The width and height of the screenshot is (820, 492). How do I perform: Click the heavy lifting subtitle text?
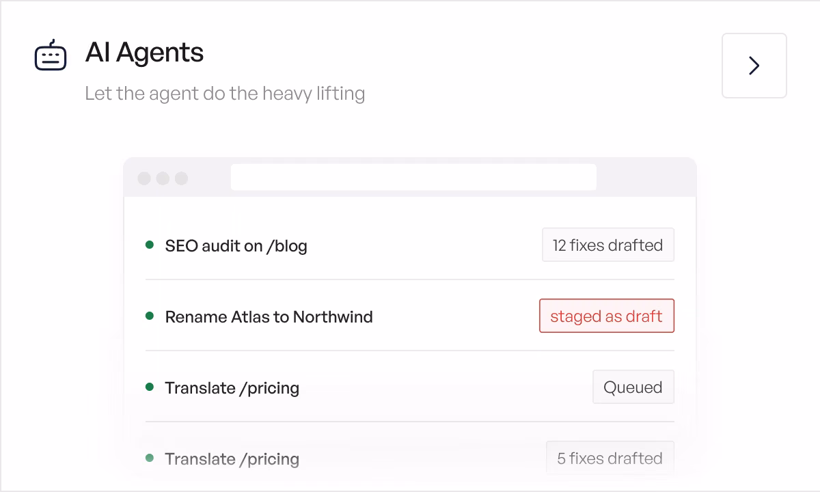click(x=225, y=93)
